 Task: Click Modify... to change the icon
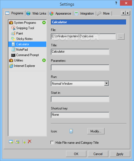(96, 131)
